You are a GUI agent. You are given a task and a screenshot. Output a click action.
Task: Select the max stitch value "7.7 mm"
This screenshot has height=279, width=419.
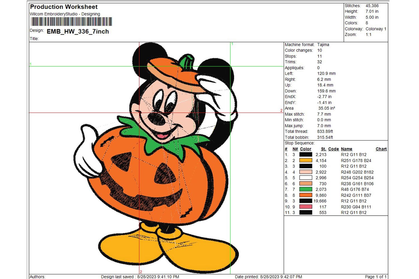(324, 114)
